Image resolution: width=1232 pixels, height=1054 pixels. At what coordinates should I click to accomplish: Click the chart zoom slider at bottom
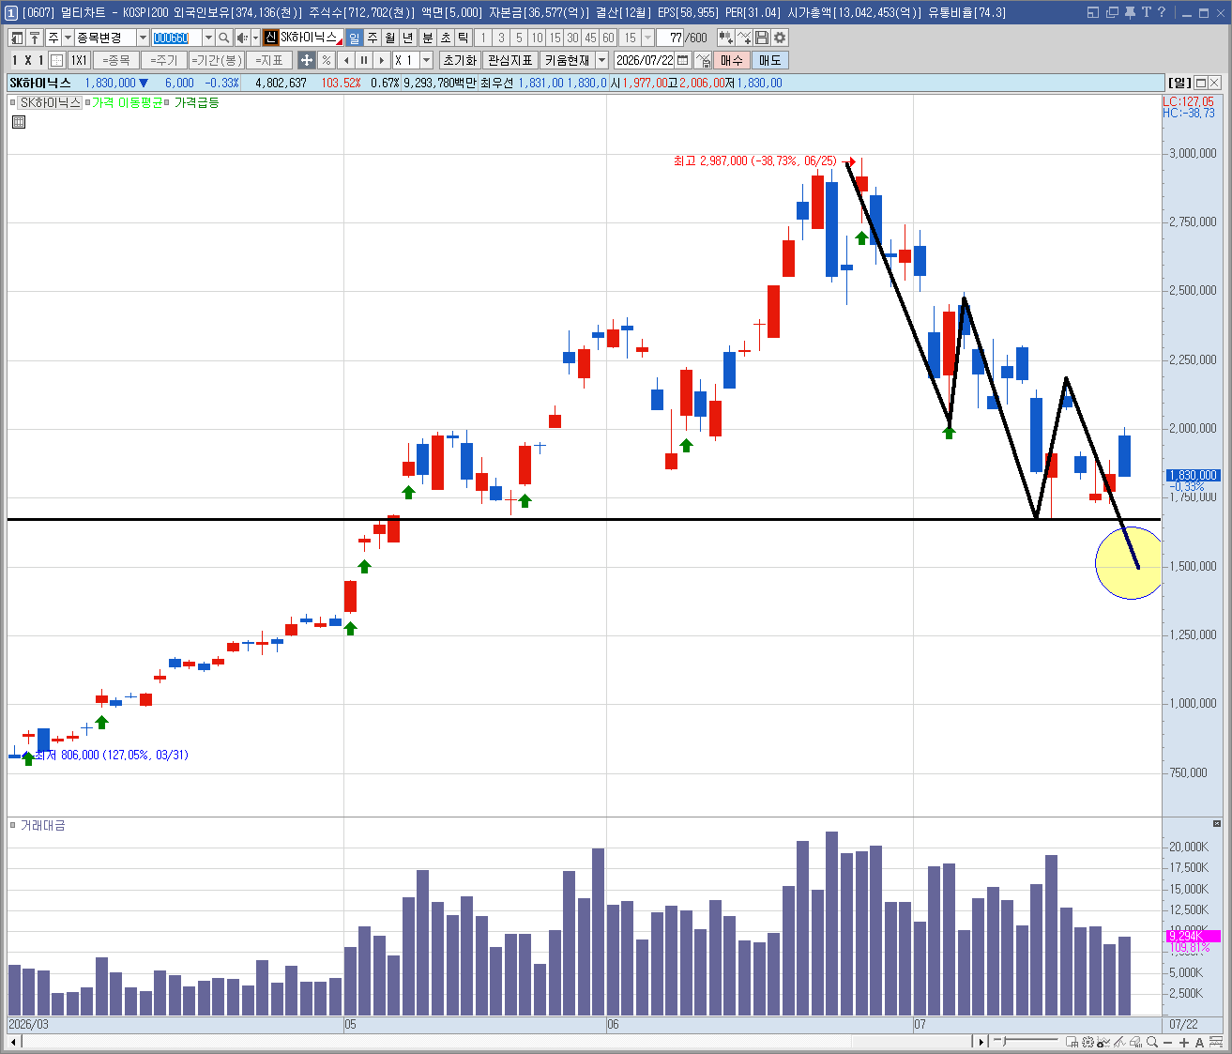1026,1041
